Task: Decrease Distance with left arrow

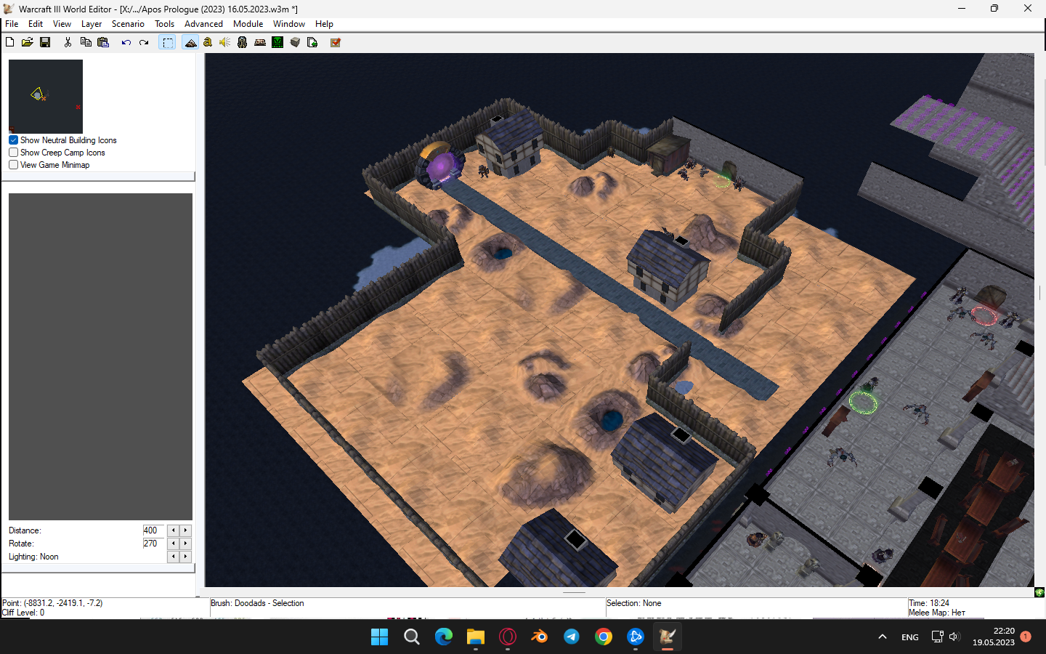Action: click(173, 530)
